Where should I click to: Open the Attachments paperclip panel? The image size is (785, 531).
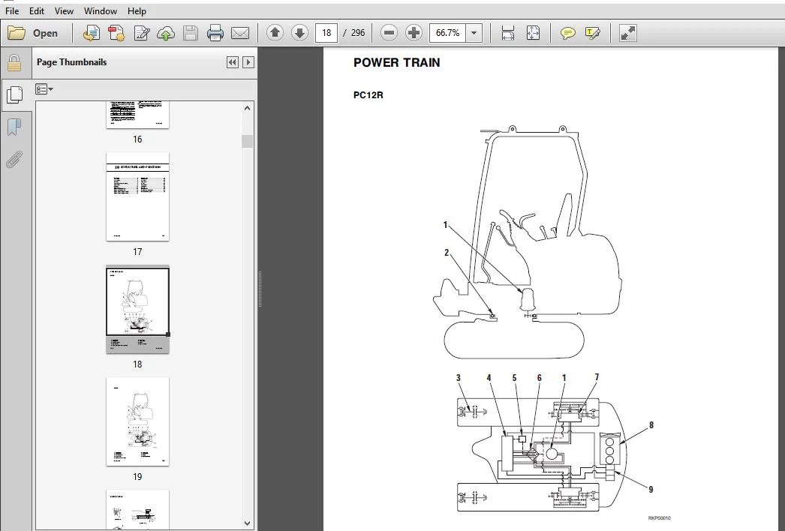[x=14, y=160]
